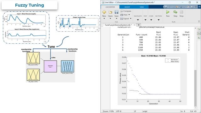Click the fitness plot legend box
201x113 pixels.
(172, 61)
